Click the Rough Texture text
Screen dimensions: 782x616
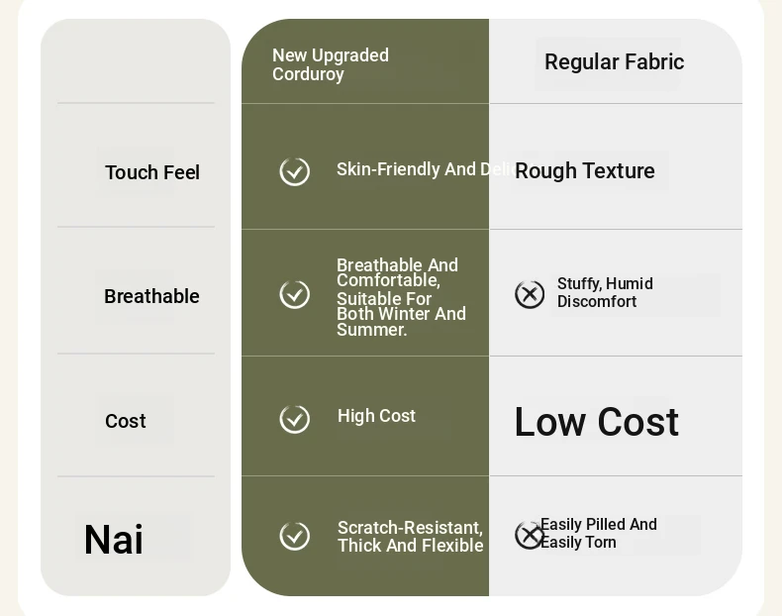click(584, 171)
